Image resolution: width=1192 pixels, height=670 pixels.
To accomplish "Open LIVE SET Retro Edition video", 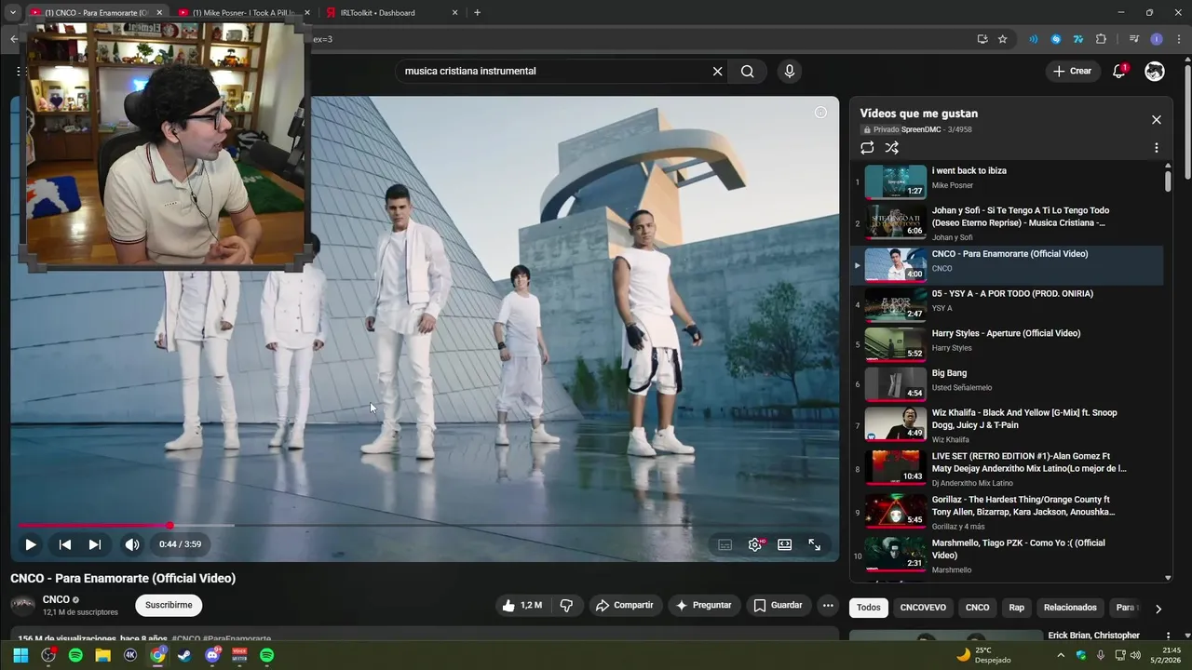I will click(1006, 469).
